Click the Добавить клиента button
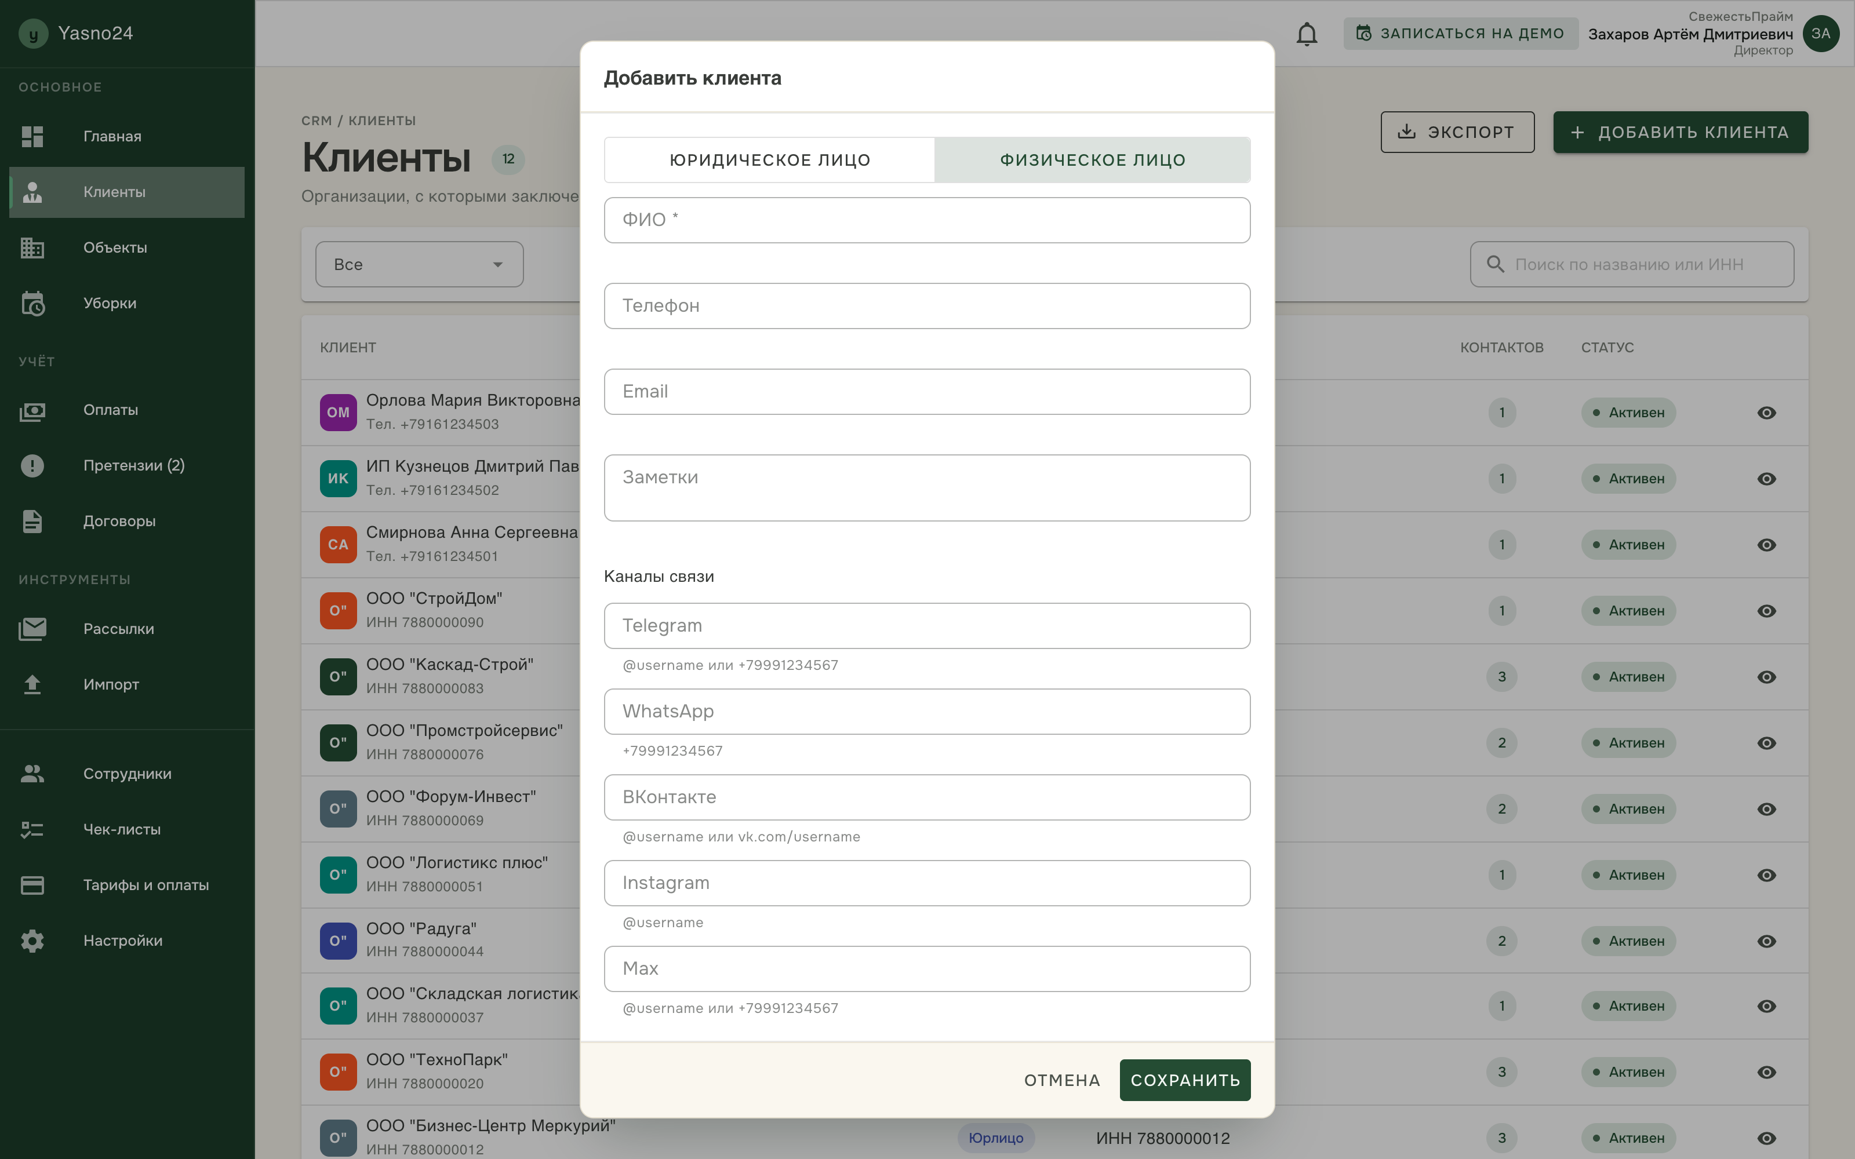 click(1681, 132)
